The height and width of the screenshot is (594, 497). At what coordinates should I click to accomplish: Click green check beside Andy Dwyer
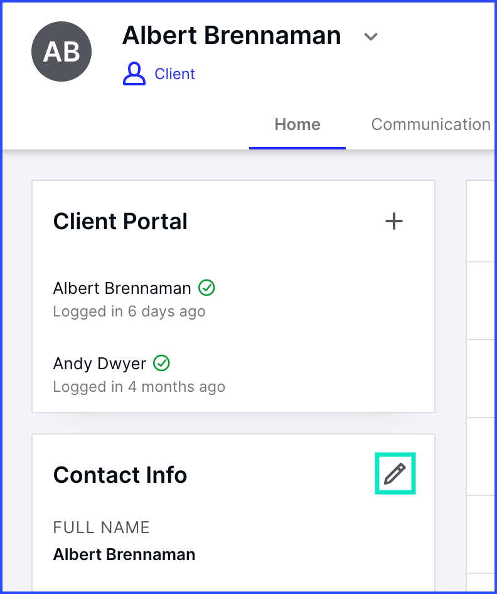(162, 364)
